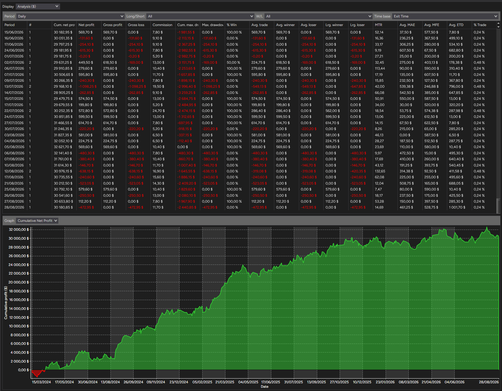This screenshot has width=502, height=391.
Task: Click the 15/03/2024 date label on the graph
Action: pyautogui.click(x=41, y=382)
